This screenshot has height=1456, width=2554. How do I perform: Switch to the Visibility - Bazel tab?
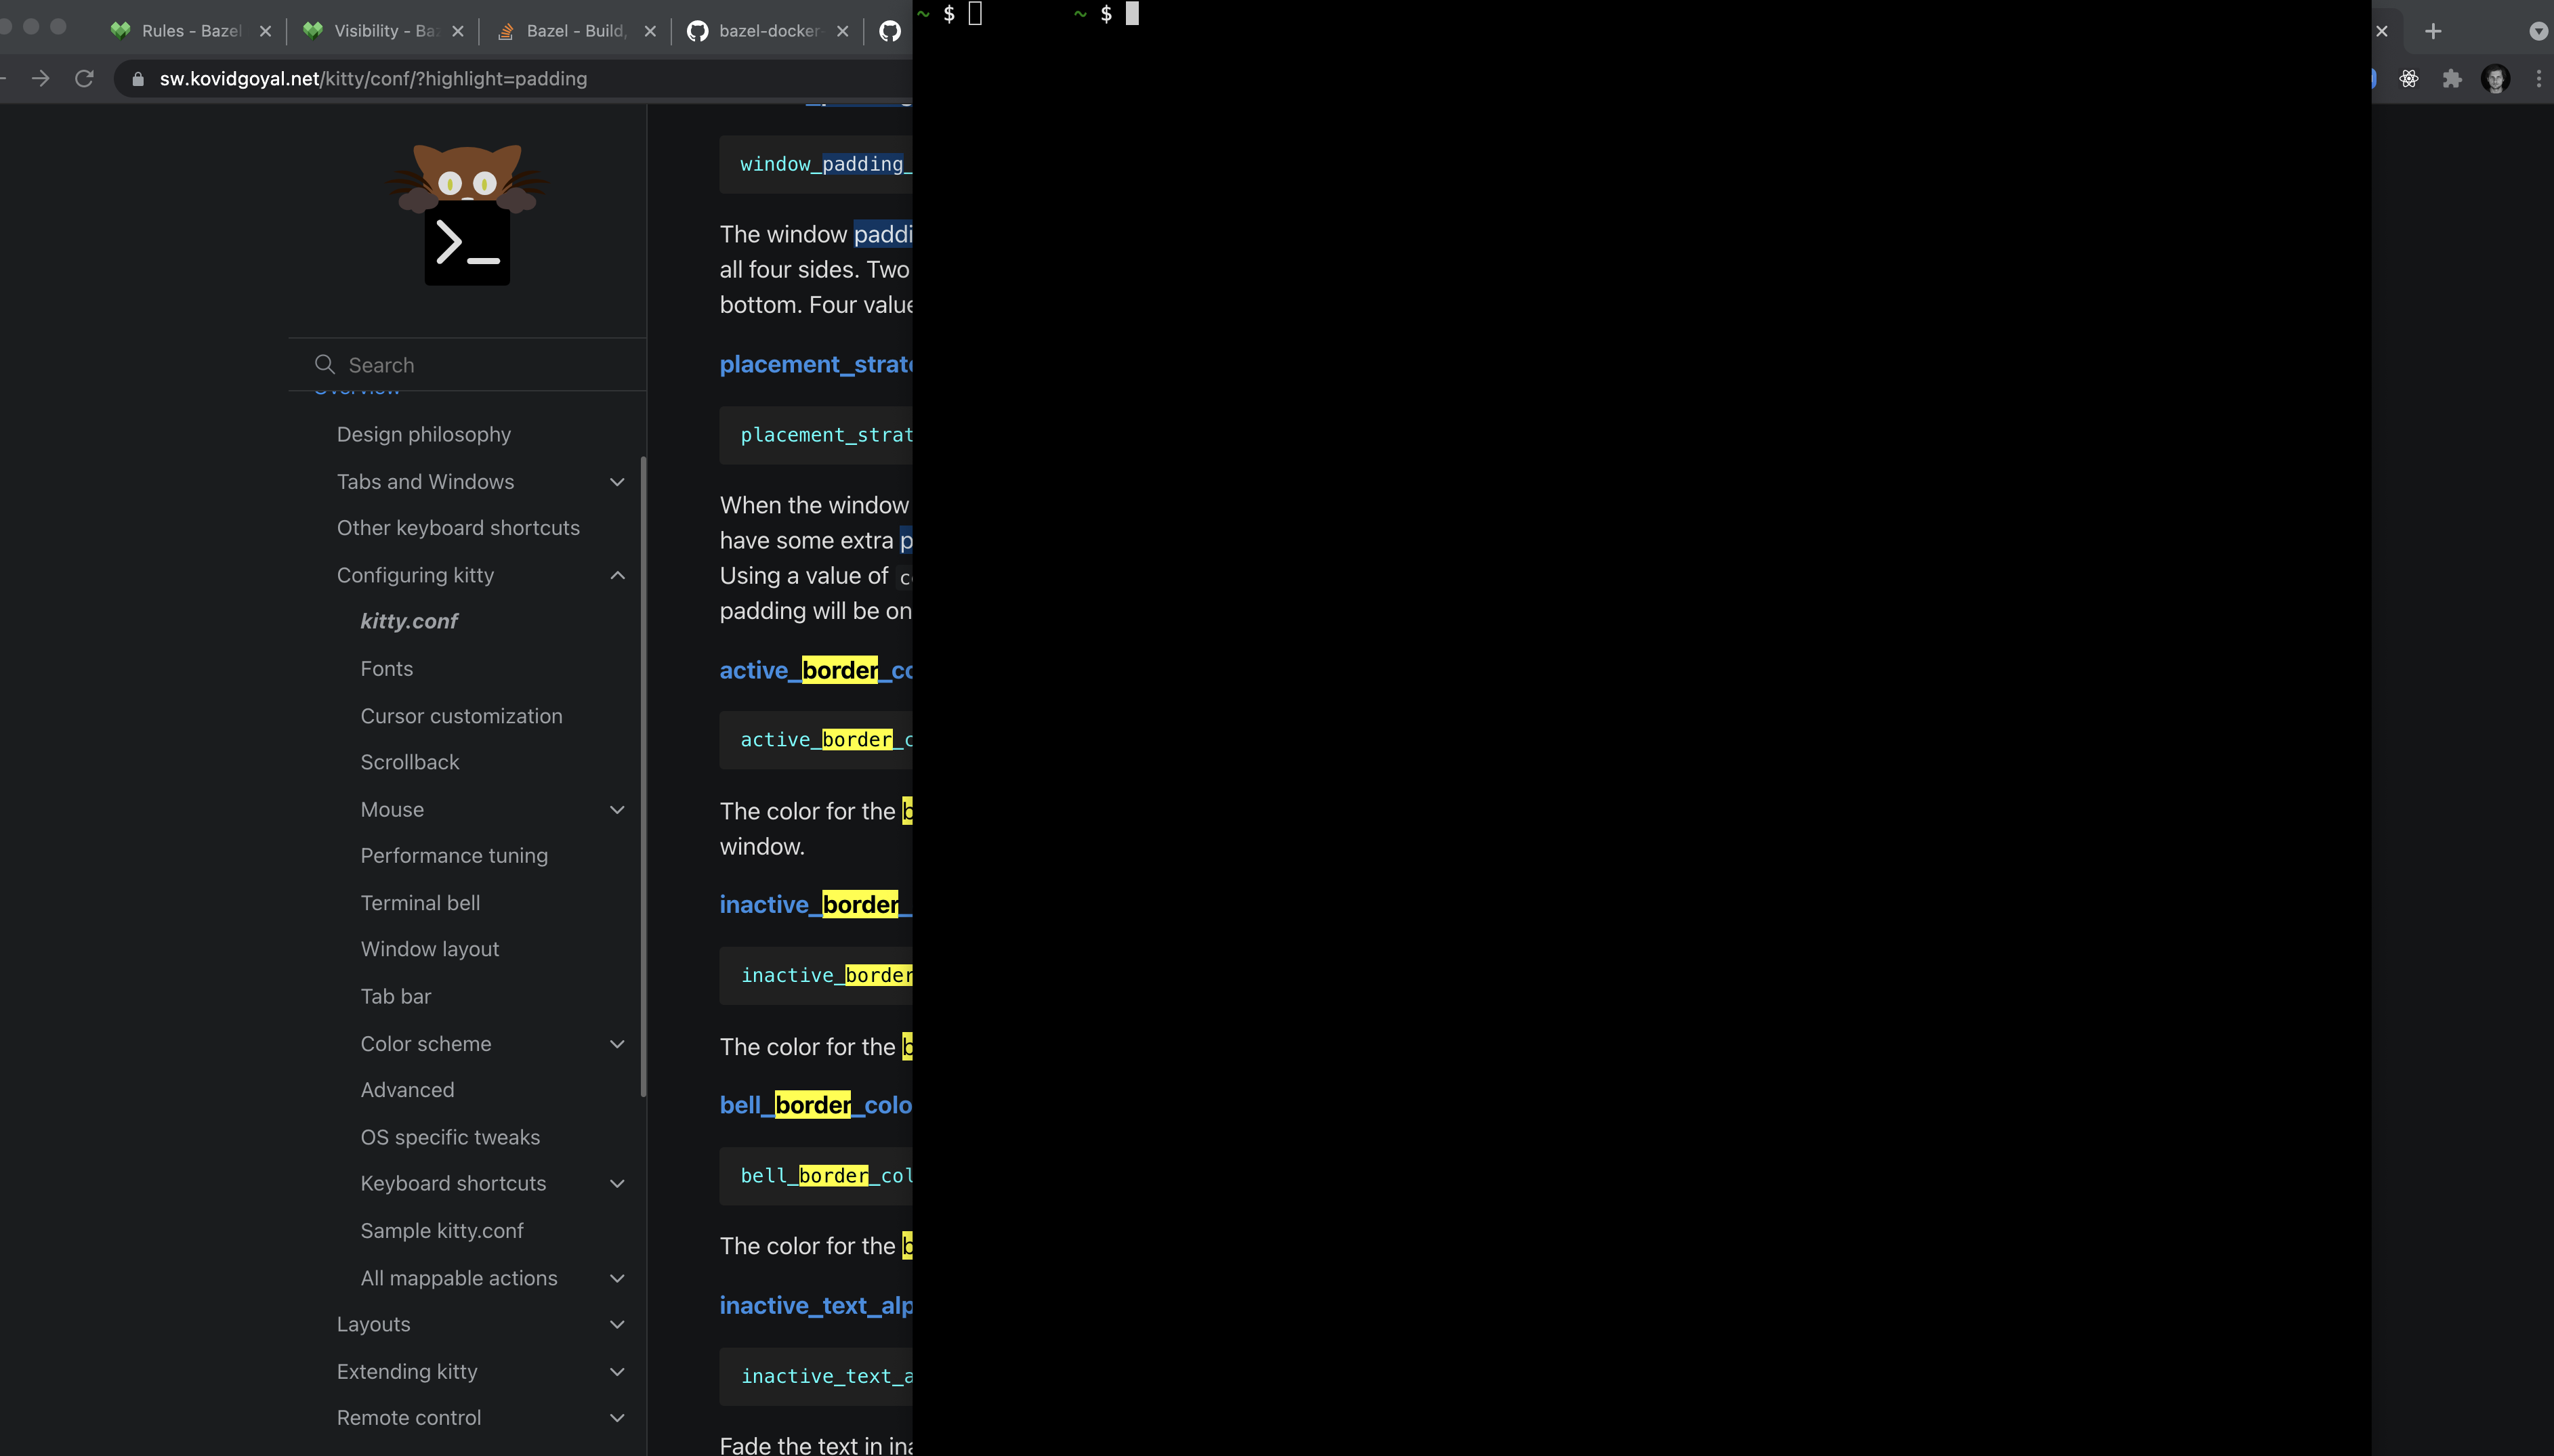click(383, 31)
